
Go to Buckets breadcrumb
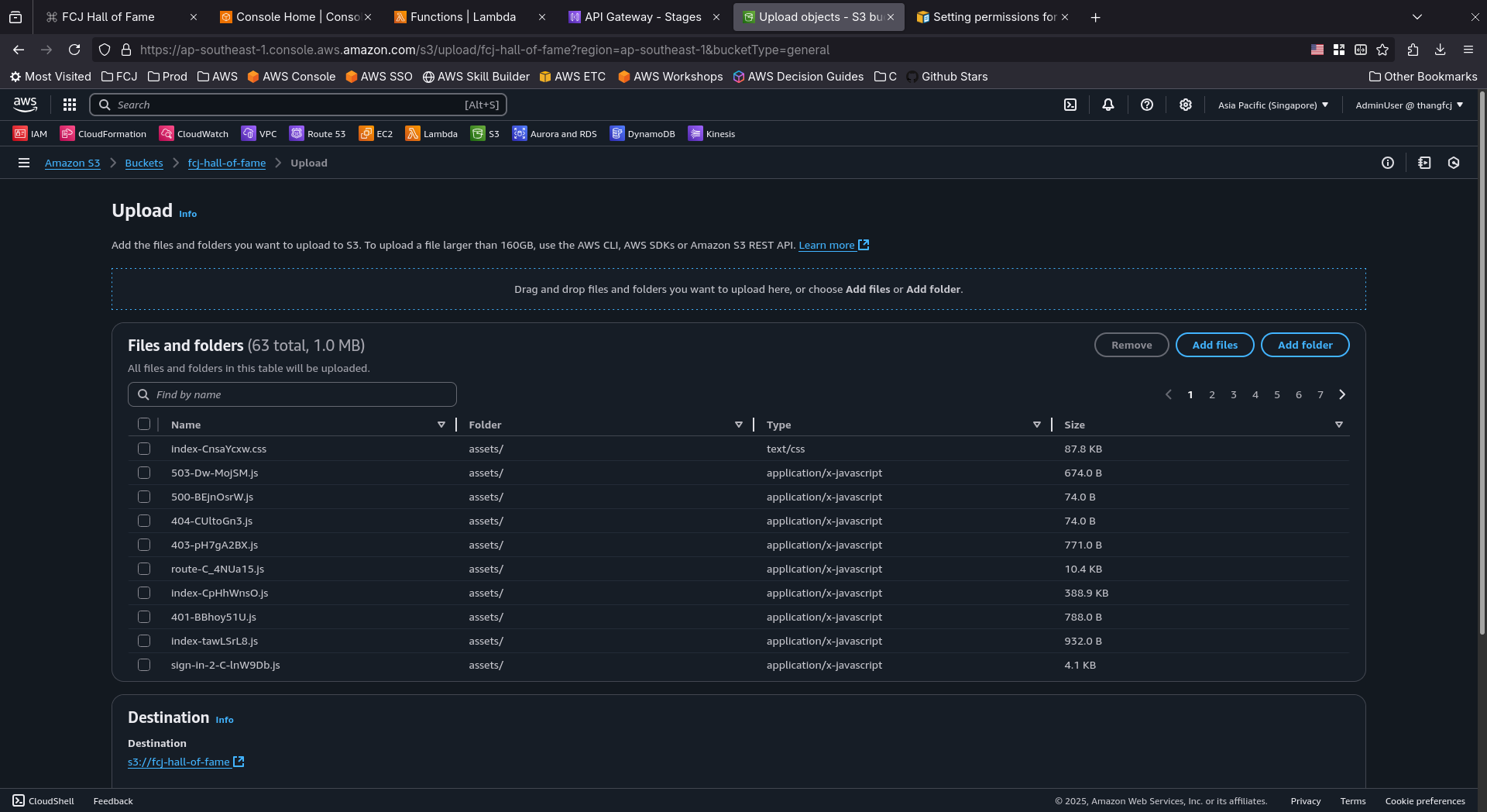pos(144,163)
